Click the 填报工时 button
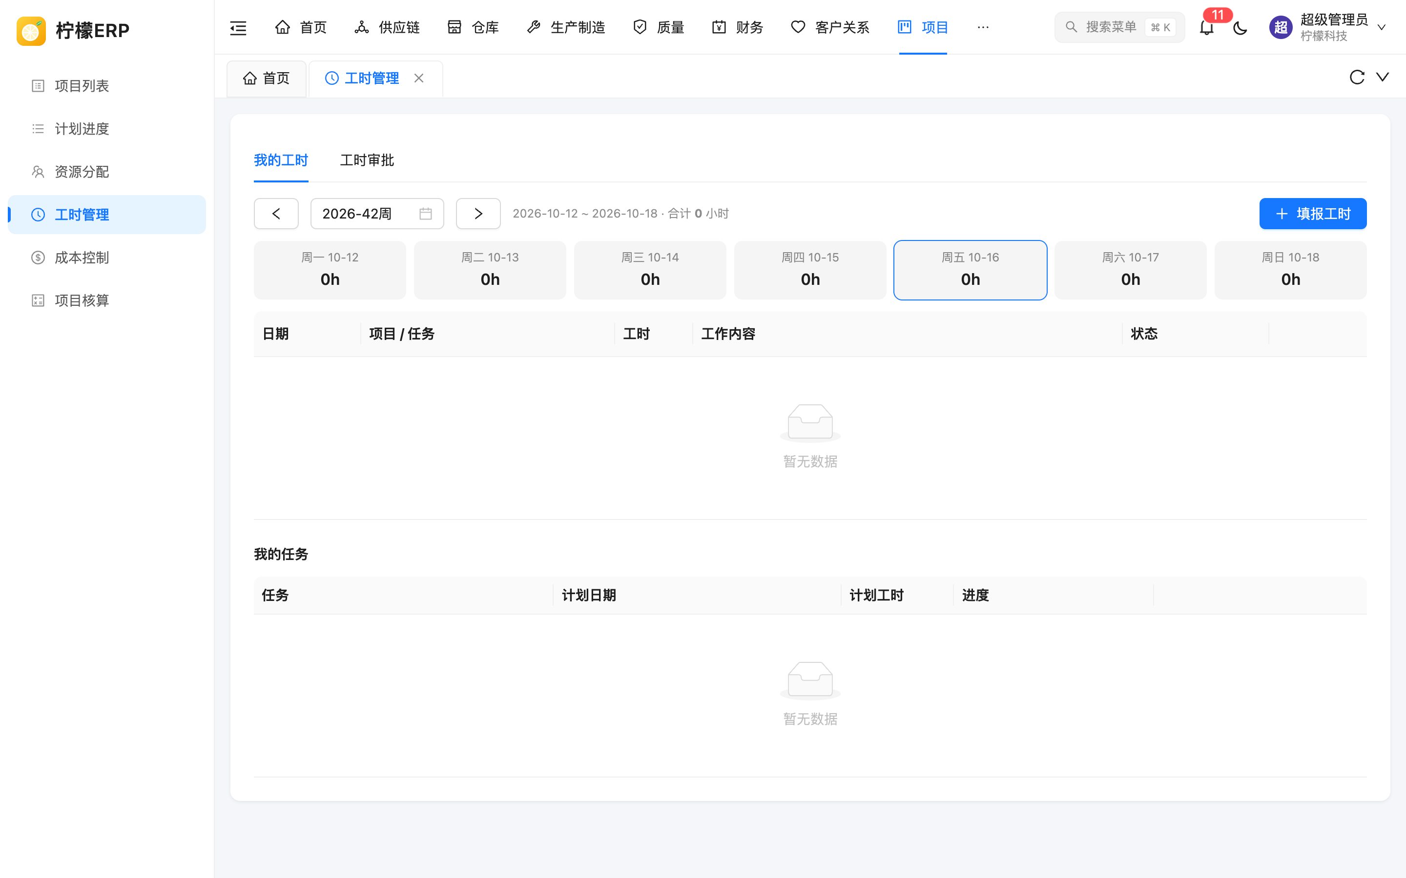1406x878 pixels. tap(1313, 214)
